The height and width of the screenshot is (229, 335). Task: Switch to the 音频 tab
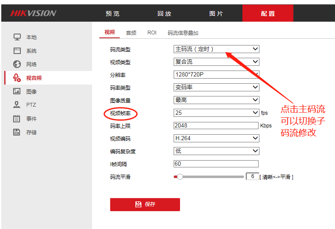coord(131,33)
